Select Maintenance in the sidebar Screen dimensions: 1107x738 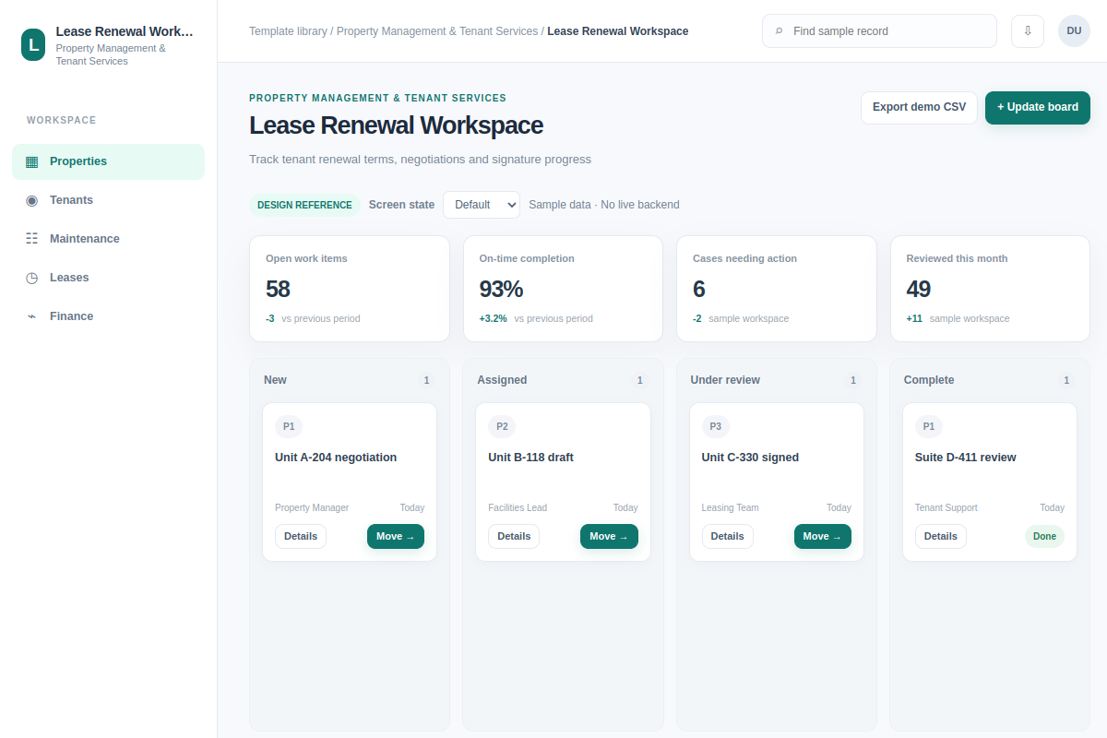[108, 239]
